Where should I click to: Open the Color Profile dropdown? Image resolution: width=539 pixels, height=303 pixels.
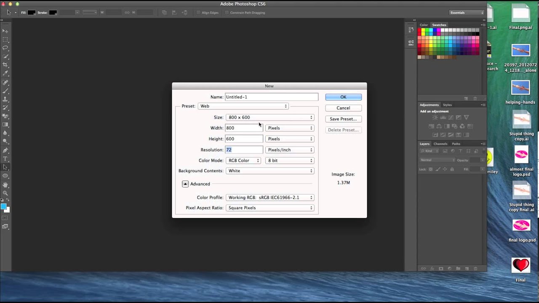point(270,197)
